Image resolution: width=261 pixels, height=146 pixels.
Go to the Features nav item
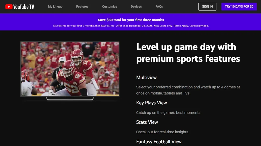click(x=82, y=6)
